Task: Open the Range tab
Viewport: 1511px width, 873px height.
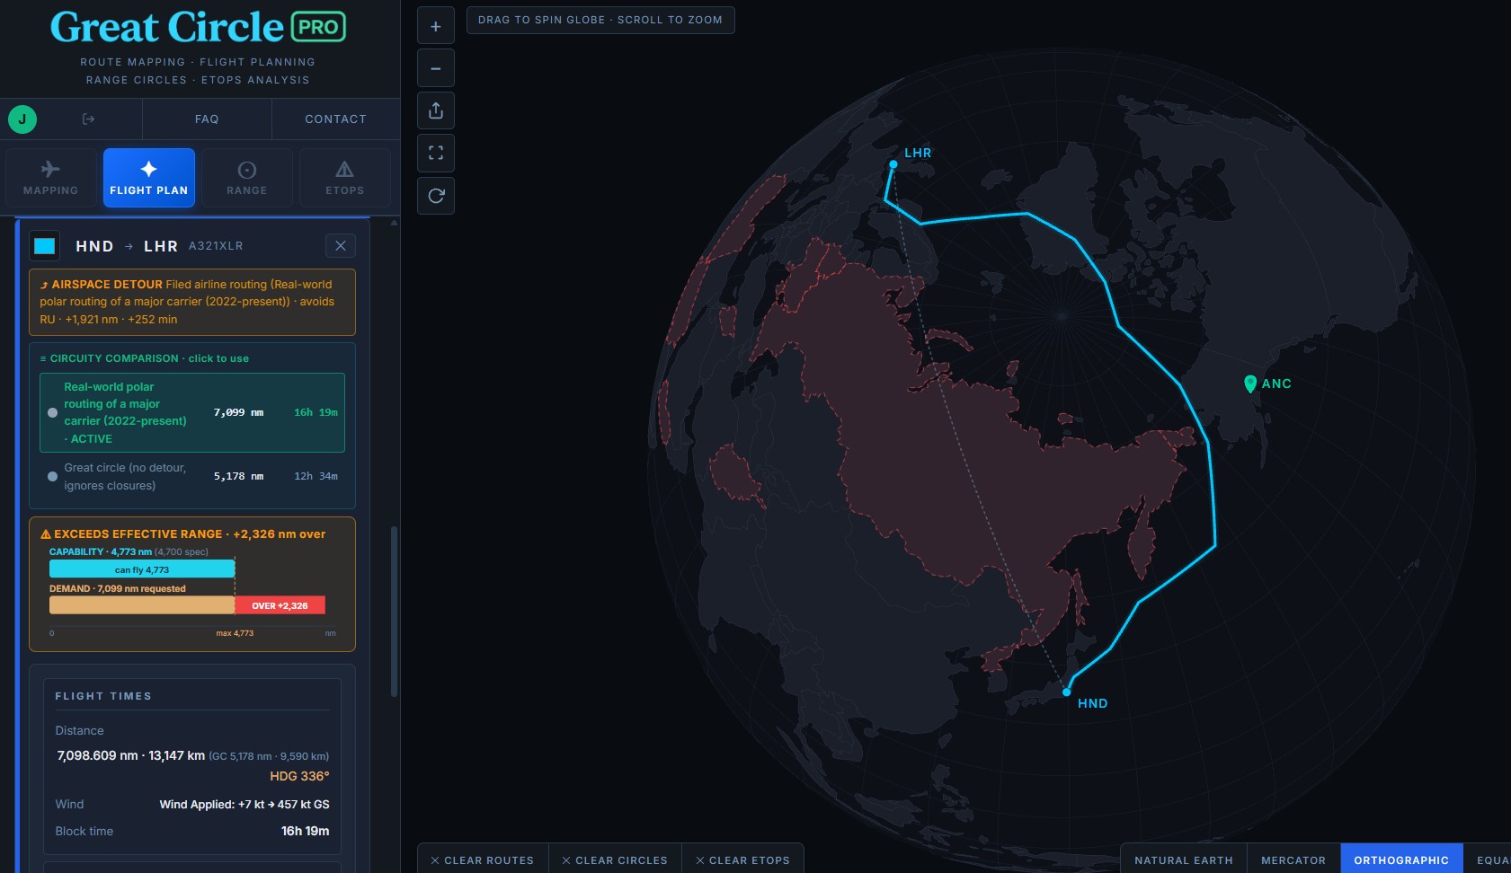Action: click(x=247, y=178)
